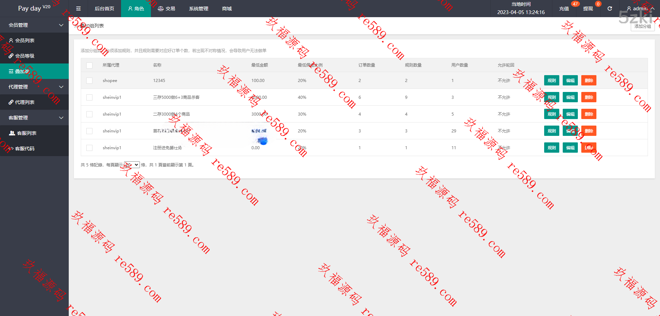Screen dimensions: 660x316
Task: Switch to the 交易 top menu tab
Action: [x=166, y=9]
